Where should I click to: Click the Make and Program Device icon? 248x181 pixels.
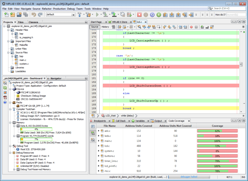click(x=114, y=14)
